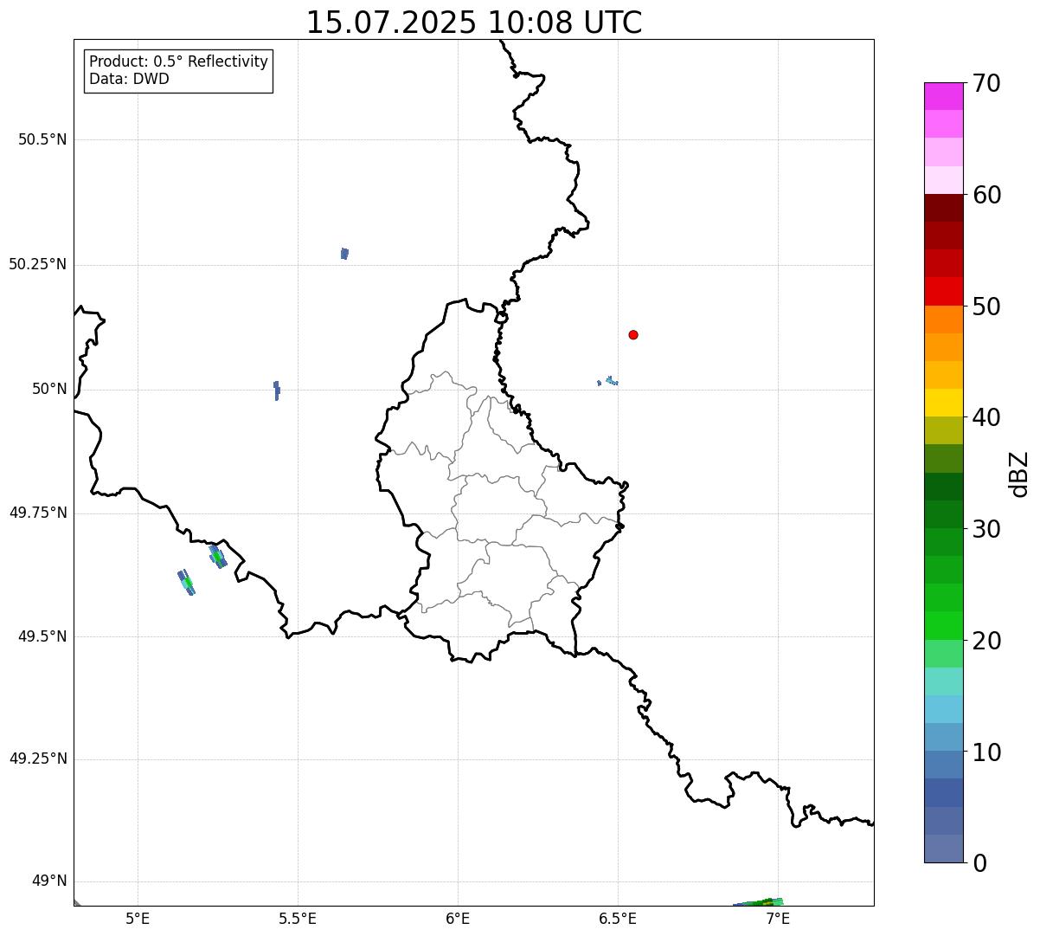Click the colorbar tick label 60
The width and height of the screenshot is (1040, 936).
[986, 196]
